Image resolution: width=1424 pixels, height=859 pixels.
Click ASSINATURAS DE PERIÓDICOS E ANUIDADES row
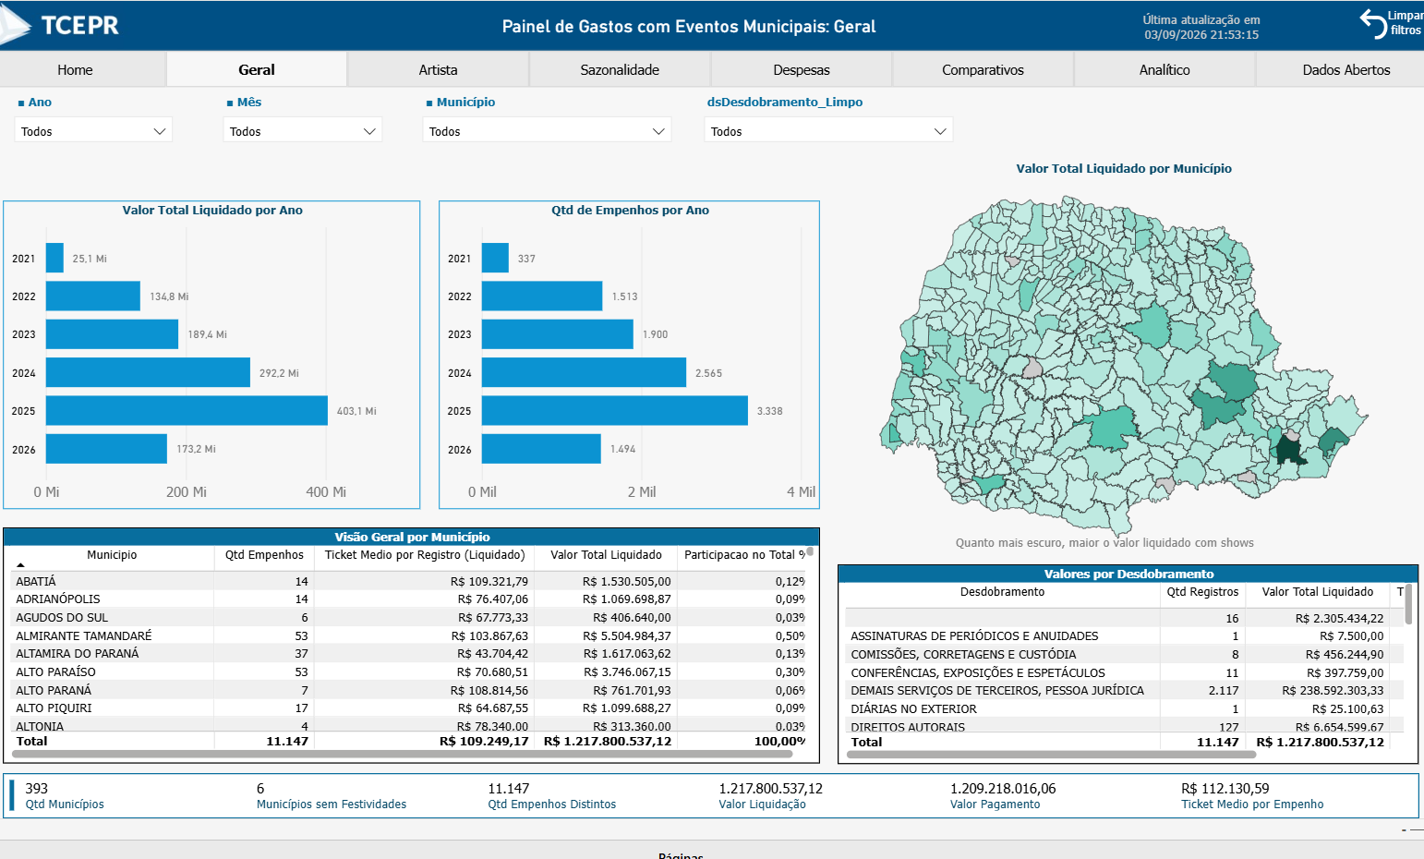(1124, 635)
